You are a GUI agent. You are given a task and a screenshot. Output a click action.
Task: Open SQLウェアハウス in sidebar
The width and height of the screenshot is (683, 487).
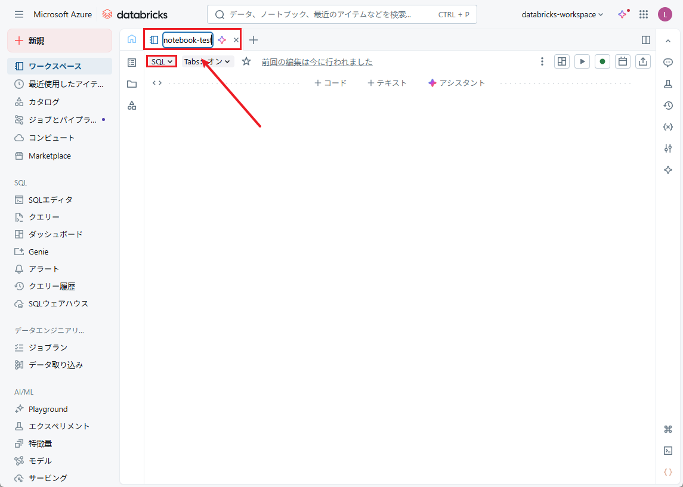[60, 304]
